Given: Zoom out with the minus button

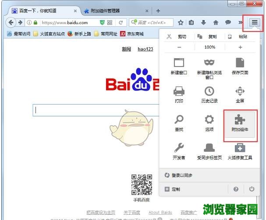Looking at the screenshot, I should [x=179, y=47].
